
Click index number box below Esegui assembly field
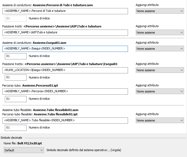[16, 56]
